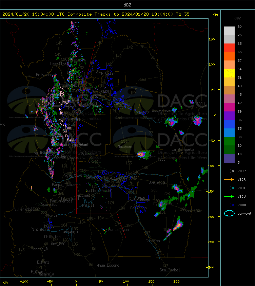
Task: Select the gray 70 dBZ swatch
Action: [229, 39]
